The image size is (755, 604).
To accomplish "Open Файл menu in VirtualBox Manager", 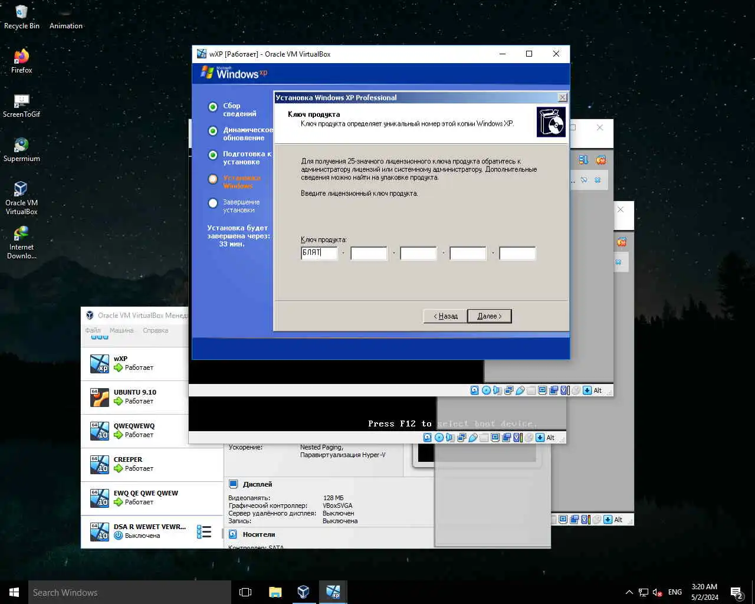I will click(x=93, y=330).
